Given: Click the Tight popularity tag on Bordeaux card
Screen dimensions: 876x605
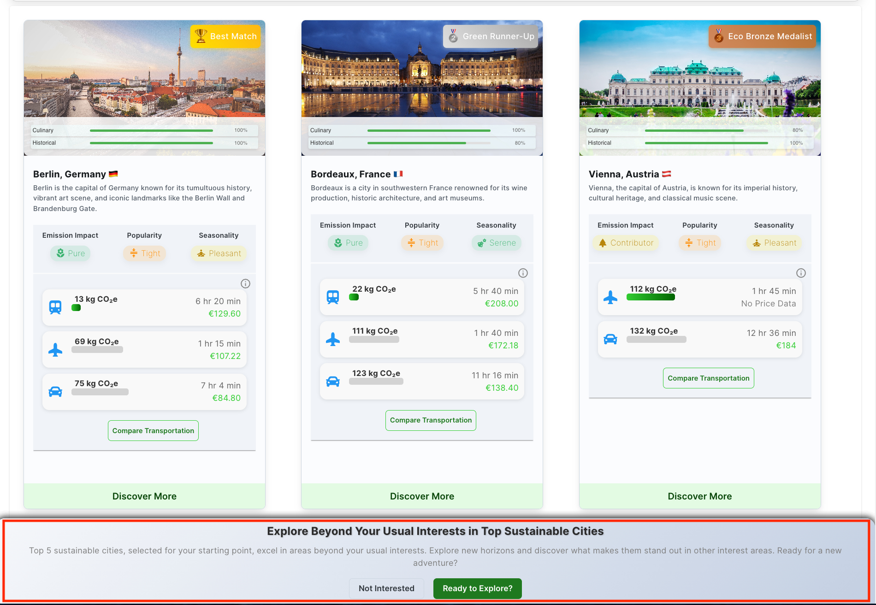Looking at the screenshot, I should coord(422,243).
